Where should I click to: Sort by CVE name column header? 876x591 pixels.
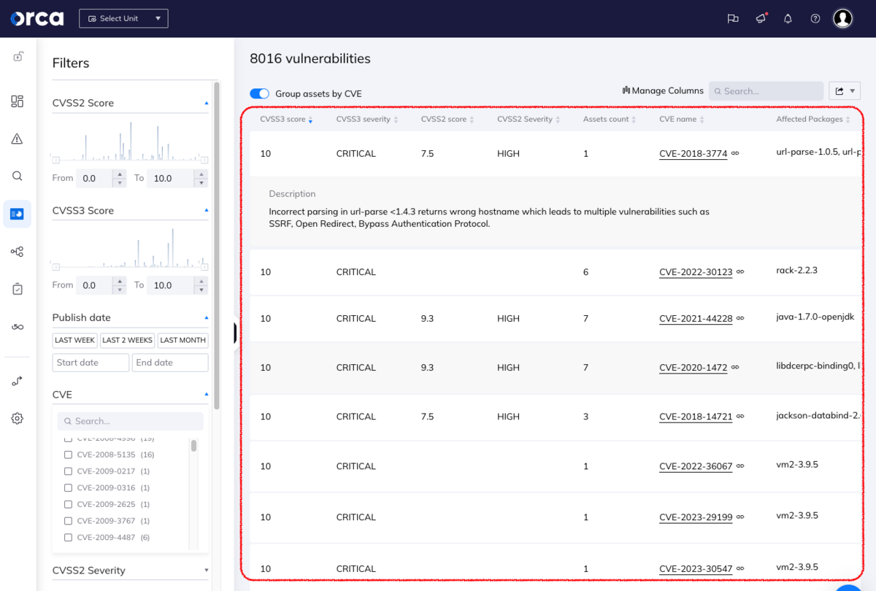pyautogui.click(x=681, y=119)
